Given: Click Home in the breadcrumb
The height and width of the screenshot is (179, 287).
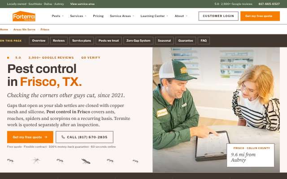Looking at the screenshot, I should point(4,30).
